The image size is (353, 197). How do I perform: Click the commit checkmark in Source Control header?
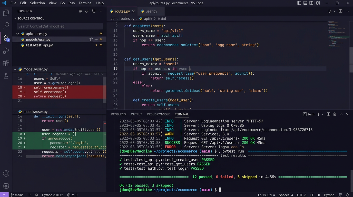click(87, 11)
